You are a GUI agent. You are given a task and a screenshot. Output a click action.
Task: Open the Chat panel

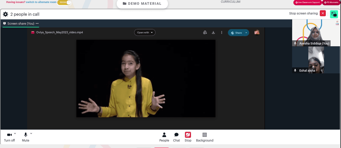point(176,137)
